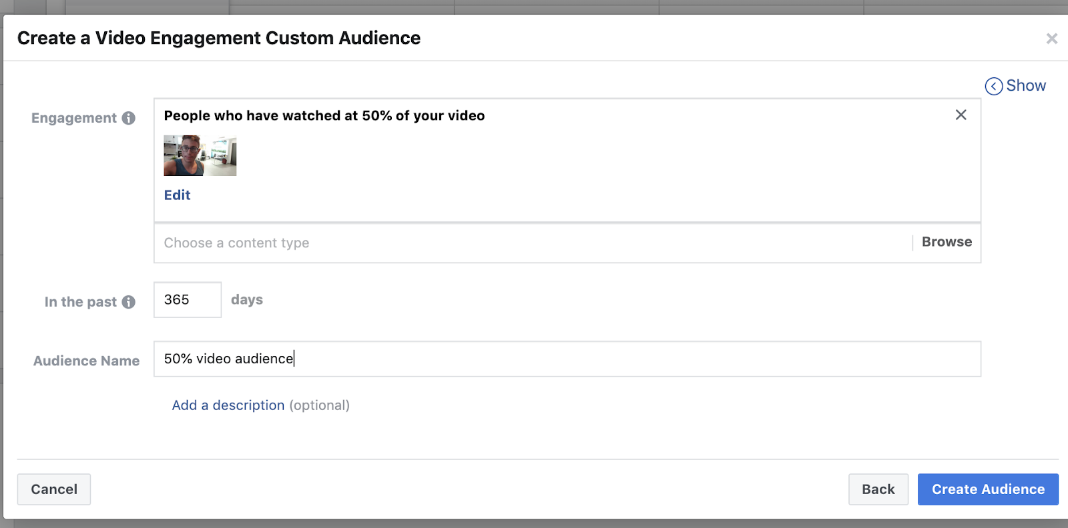Click the circled chevron icon beside Show
Viewport: 1068px width, 528px height.
(993, 86)
